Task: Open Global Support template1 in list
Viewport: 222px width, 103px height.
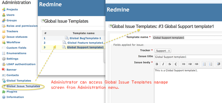Action: pyautogui.click(x=85, y=47)
